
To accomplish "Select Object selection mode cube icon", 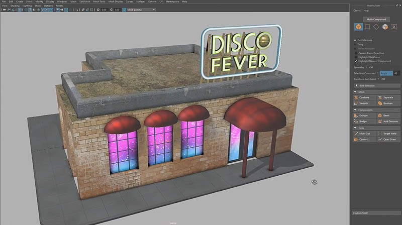I will [358, 27].
